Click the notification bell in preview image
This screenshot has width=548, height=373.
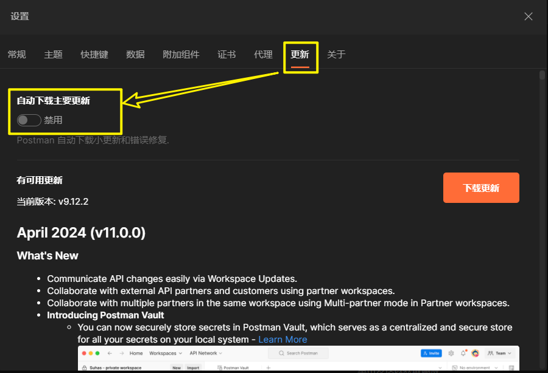(x=463, y=353)
